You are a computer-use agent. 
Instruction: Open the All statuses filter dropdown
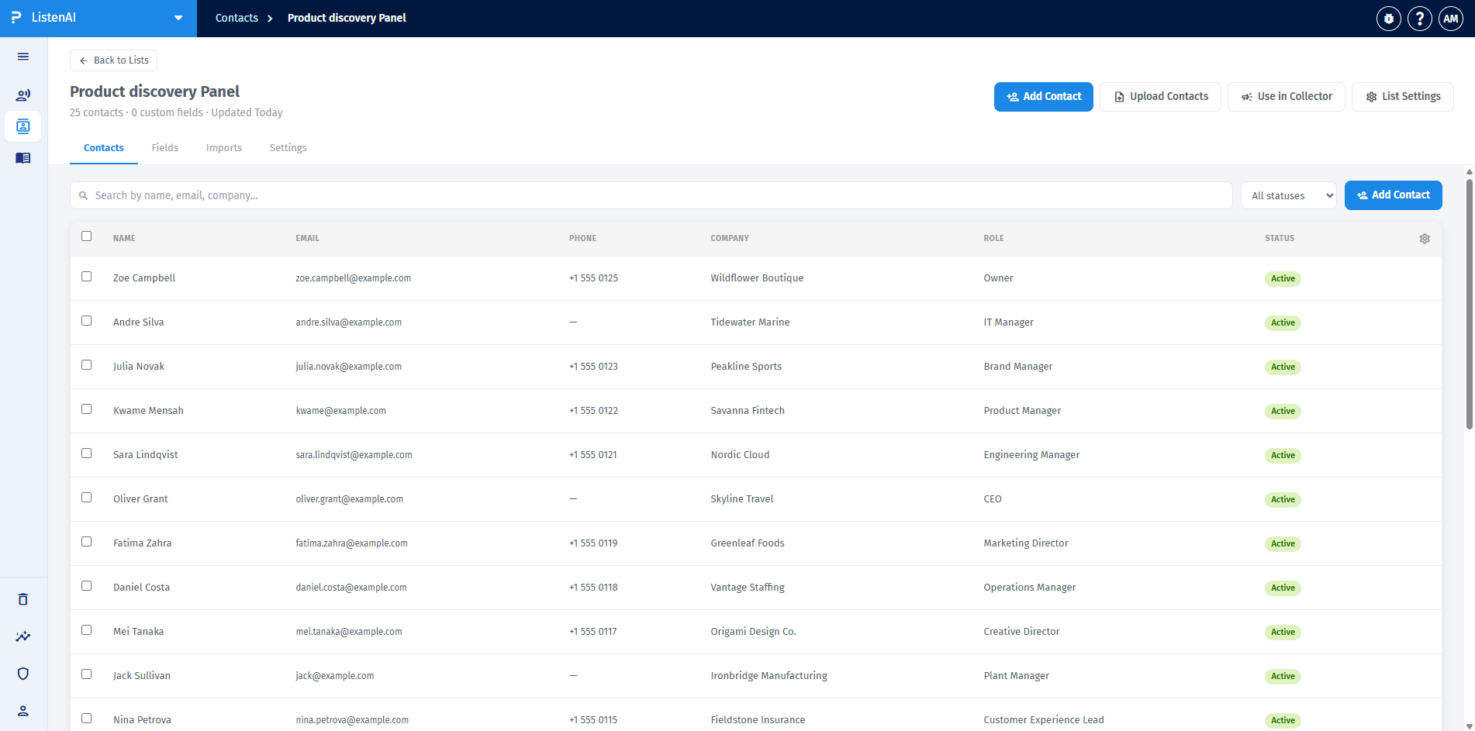coord(1289,195)
